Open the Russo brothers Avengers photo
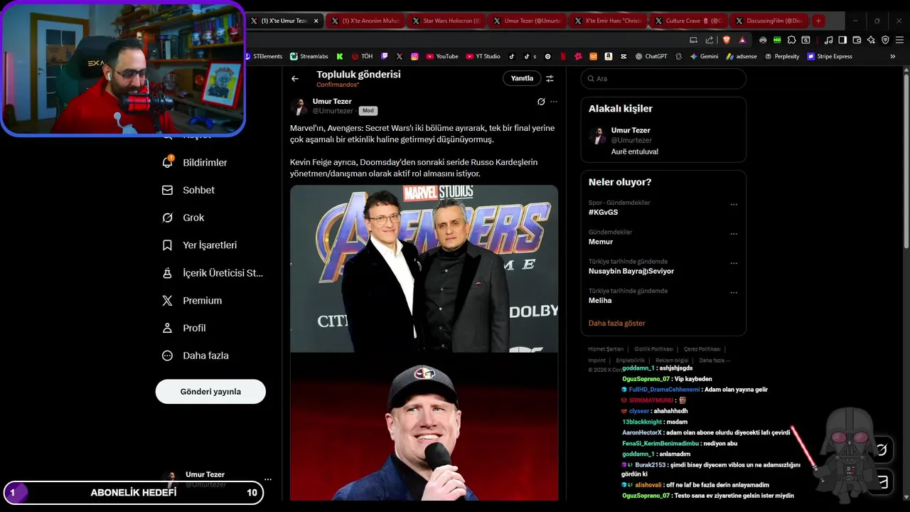The width and height of the screenshot is (910, 512). (x=424, y=269)
